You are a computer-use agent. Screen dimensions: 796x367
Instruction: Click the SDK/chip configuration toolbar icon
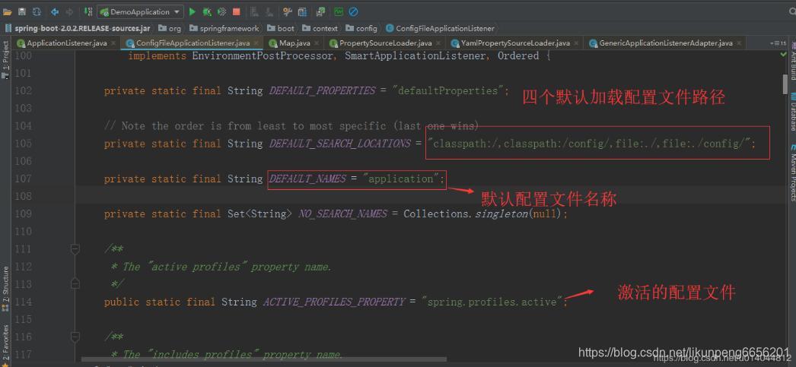point(320,11)
